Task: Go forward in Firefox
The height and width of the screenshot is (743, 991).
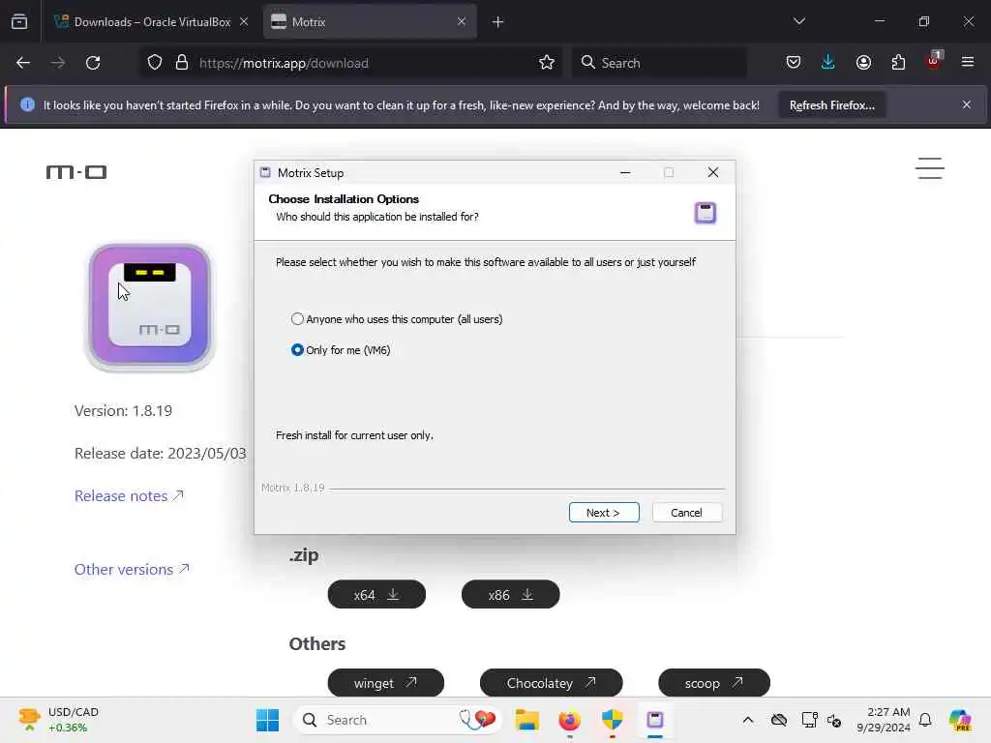Action: tap(57, 63)
